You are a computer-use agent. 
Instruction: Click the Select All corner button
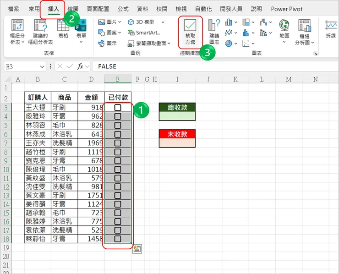coord(7,79)
